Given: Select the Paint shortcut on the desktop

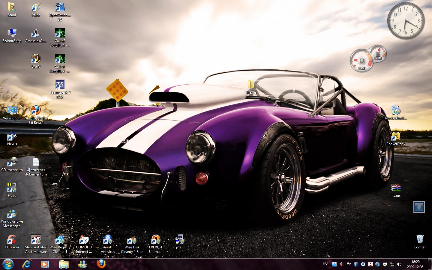Looking at the screenshot, I should point(36,9).
